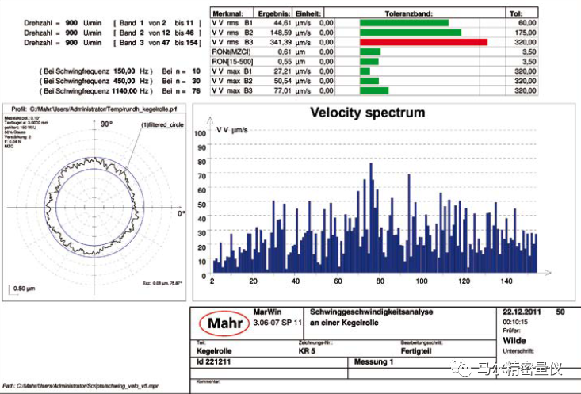Image resolution: width=581 pixels, height=394 pixels.
Task: Click the green tolerance bar for V V rms B2
Action: pyautogui.click(x=410, y=33)
